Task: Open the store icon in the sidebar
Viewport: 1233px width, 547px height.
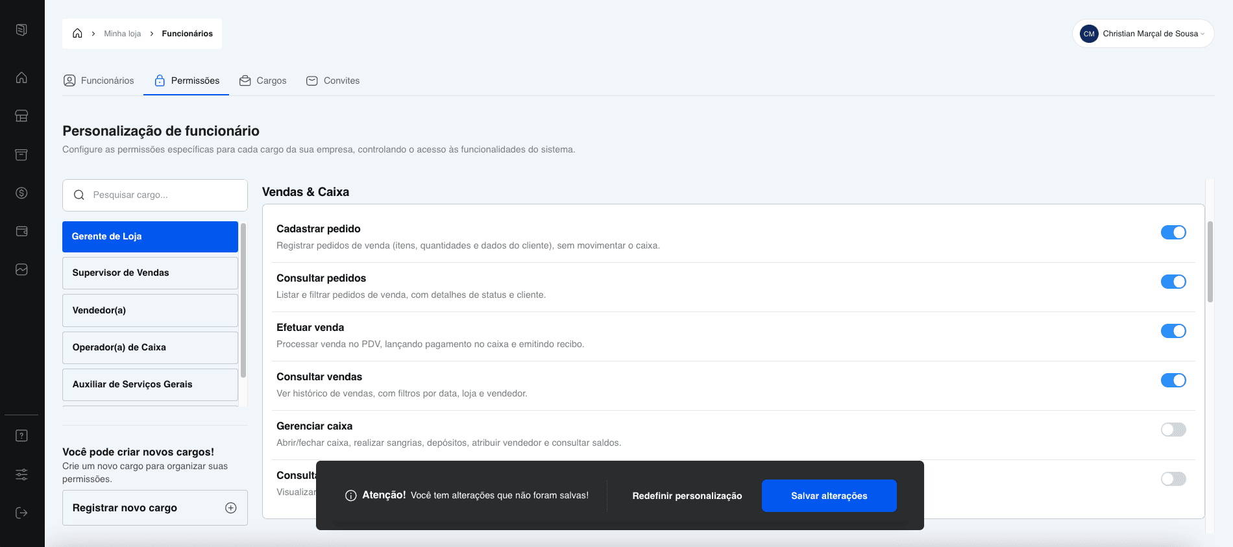Action: point(21,116)
